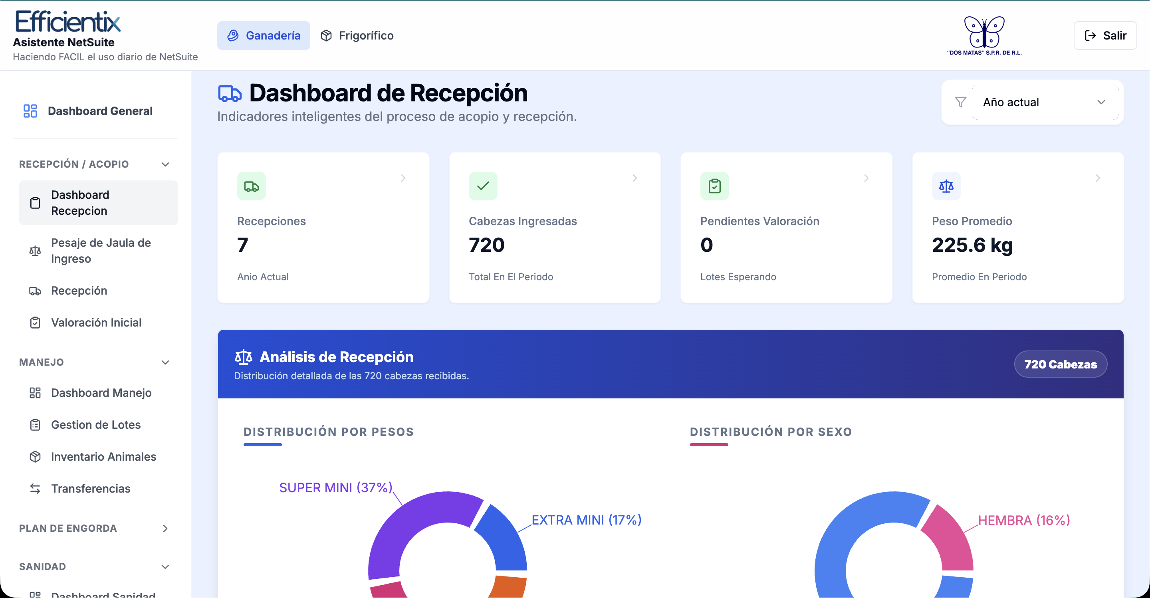Click the scale icon next to Análisis de Recepción
The width and height of the screenshot is (1150, 598).
[x=243, y=357]
